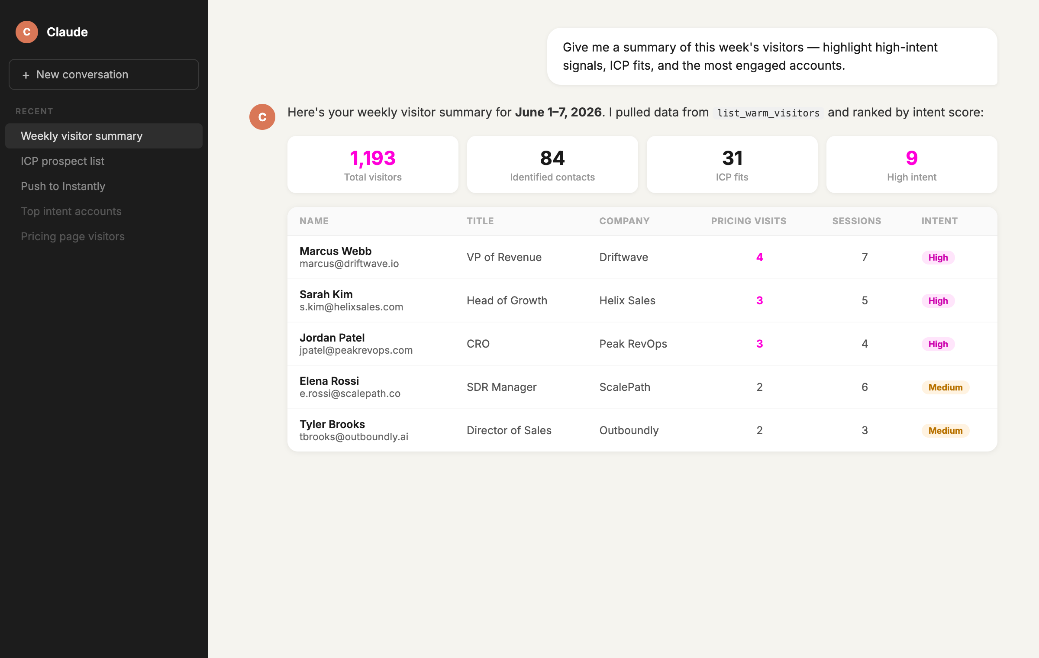
Task: Click email marcus@driftwave.io
Action: click(349, 264)
